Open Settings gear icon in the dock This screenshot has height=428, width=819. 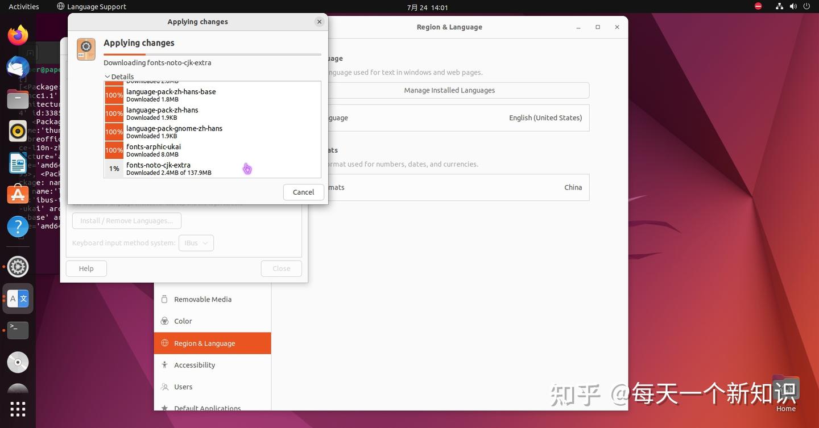(x=17, y=266)
